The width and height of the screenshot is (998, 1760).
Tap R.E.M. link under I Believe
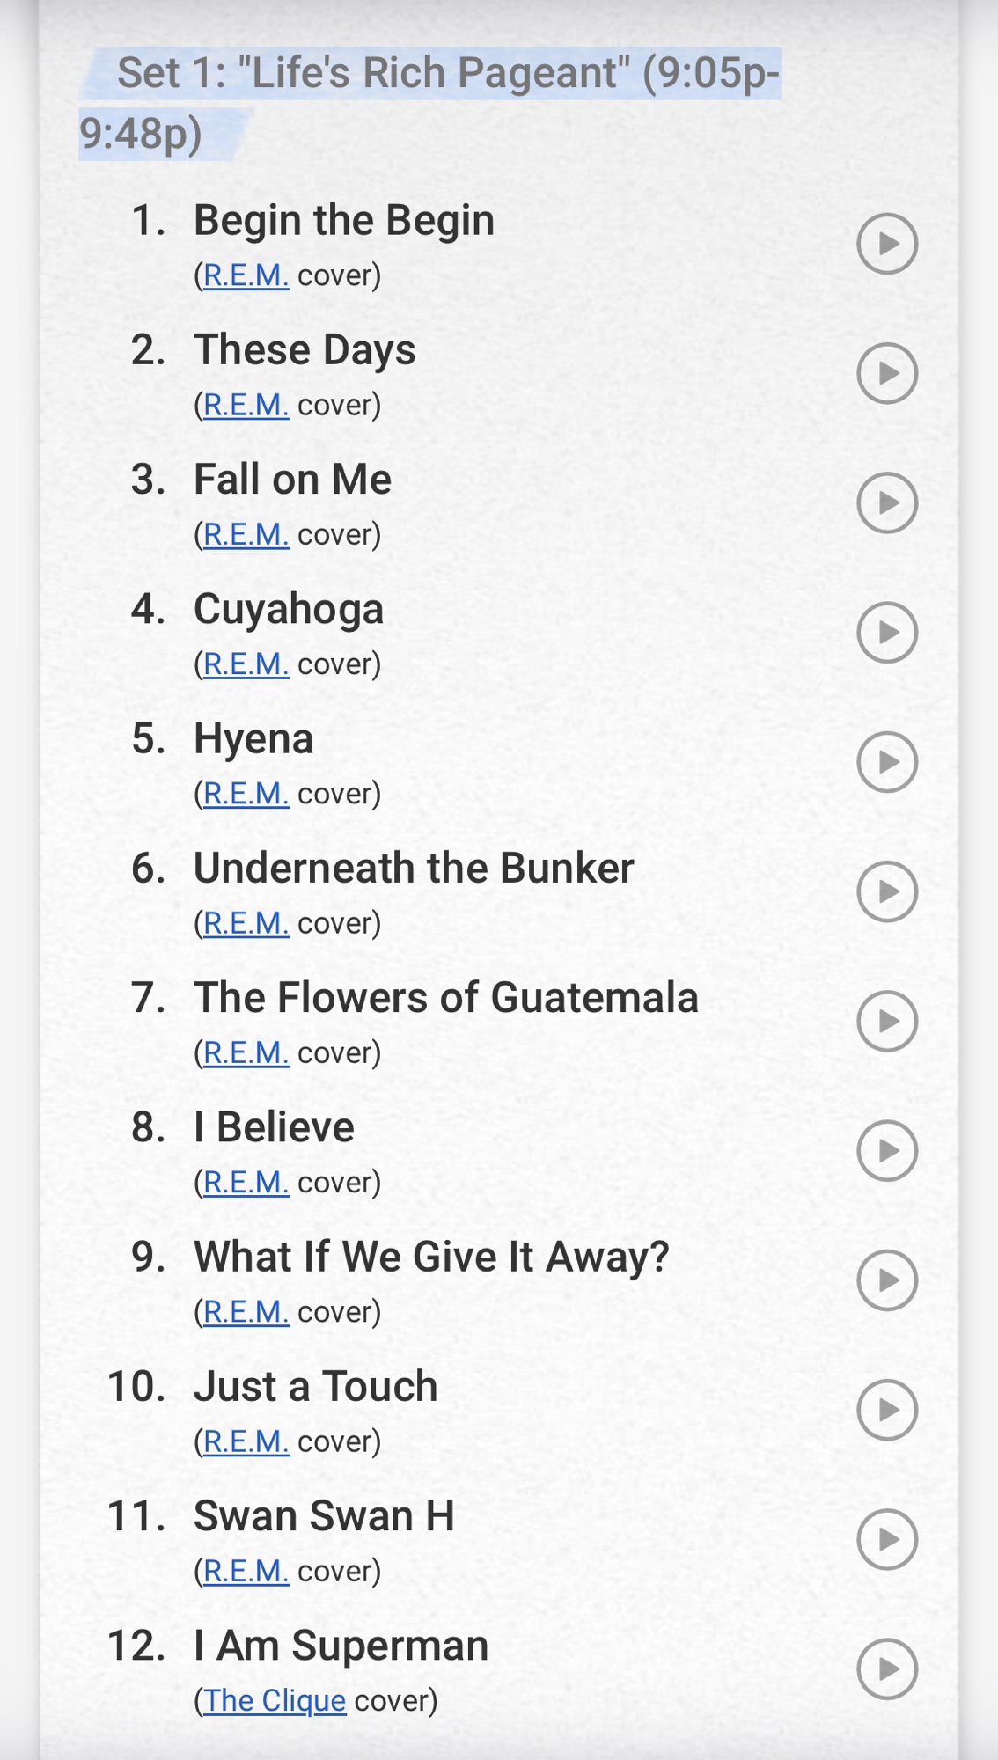tap(246, 1182)
